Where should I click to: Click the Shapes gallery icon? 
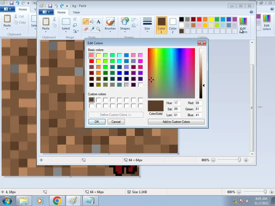pos(125,21)
